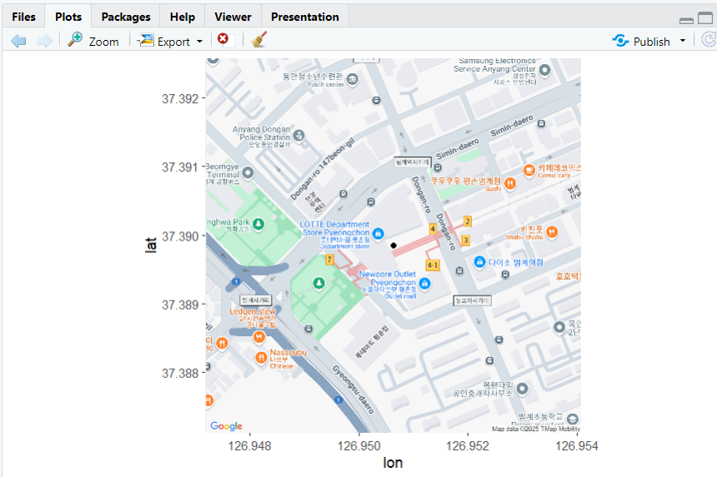Click the elementary school marker near map bottom
The width and height of the screenshot is (717, 477).
point(573,419)
